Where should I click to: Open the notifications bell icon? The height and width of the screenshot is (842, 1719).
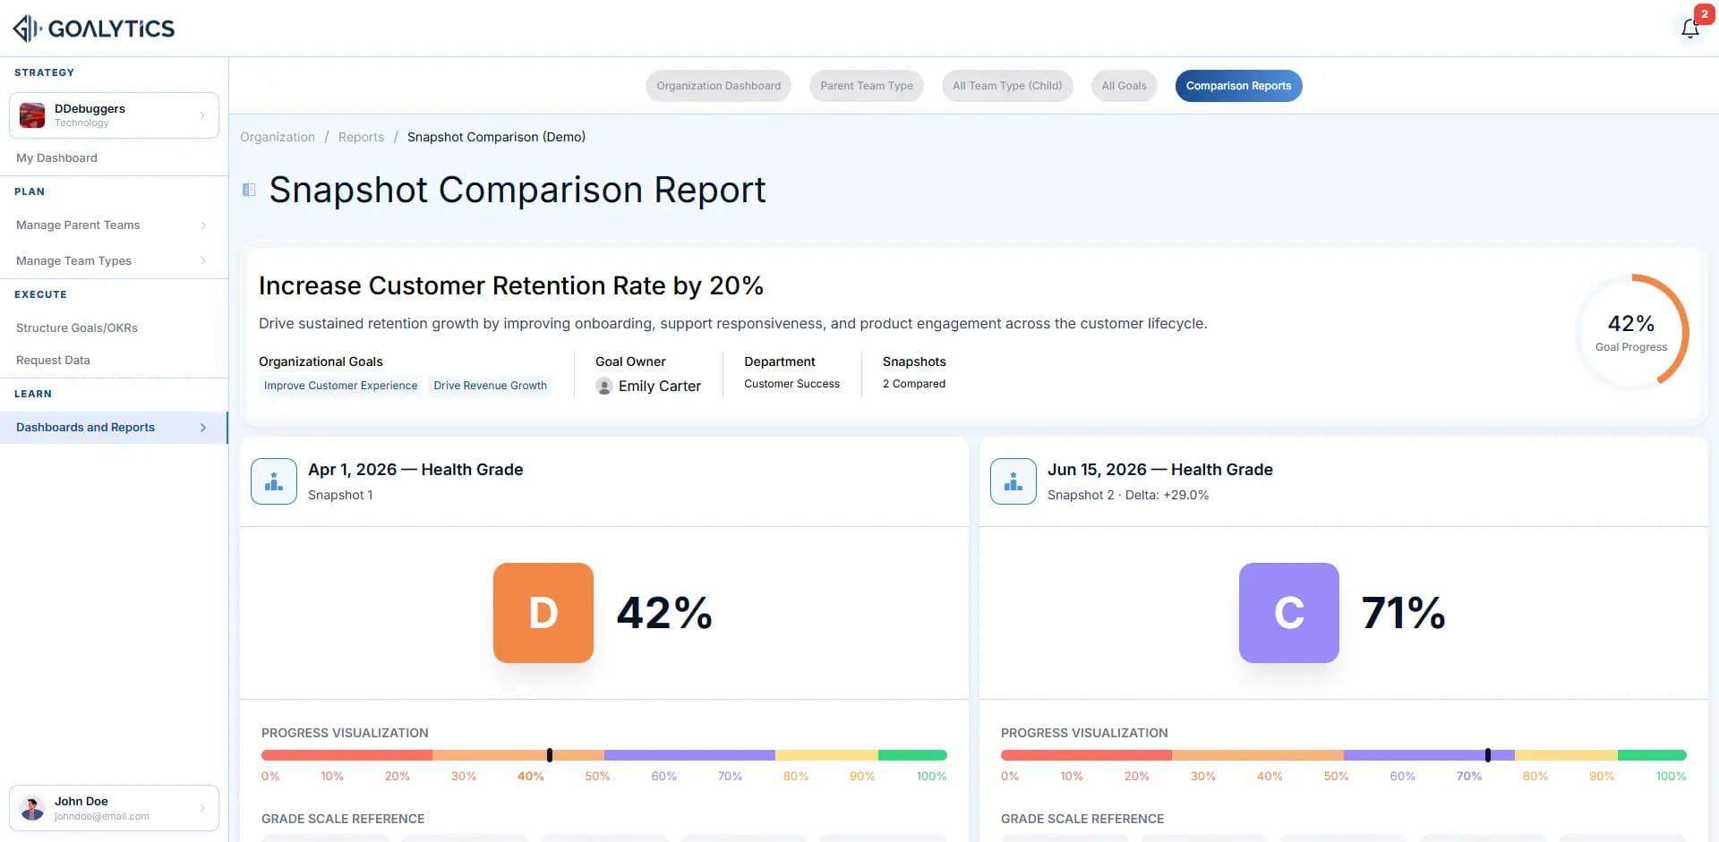[1689, 28]
